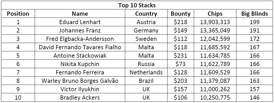The image size is (274, 103).
Task: Click Nikita Kupchin's Russia country cell
Action: click(146, 64)
